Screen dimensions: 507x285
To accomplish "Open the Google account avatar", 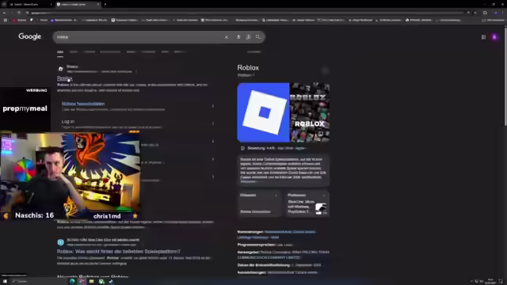I will point(494,37).
